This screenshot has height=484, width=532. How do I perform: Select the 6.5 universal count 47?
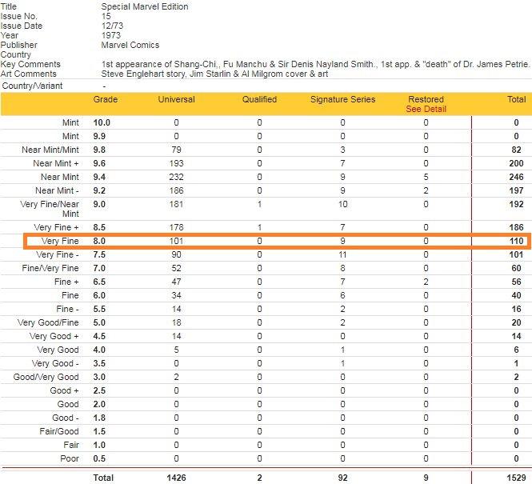(177, 282)
